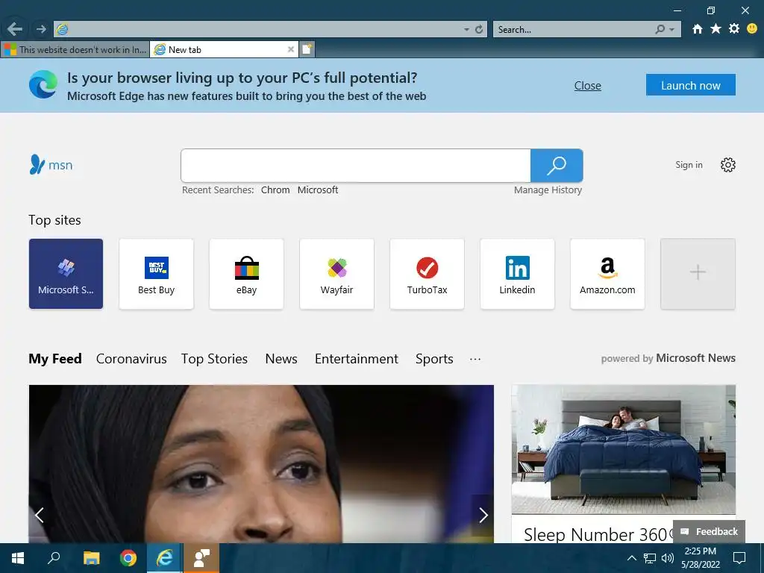Open the address bar autocomplete dropdown arrow
Screen dimensions: 764x573
coord(466,30)
